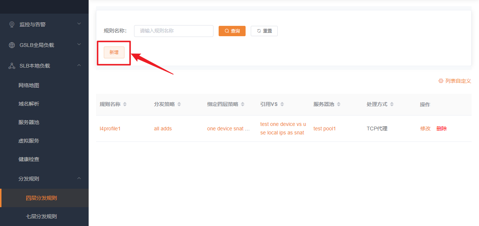Sort by 分发策略 column sort icon

179,105
